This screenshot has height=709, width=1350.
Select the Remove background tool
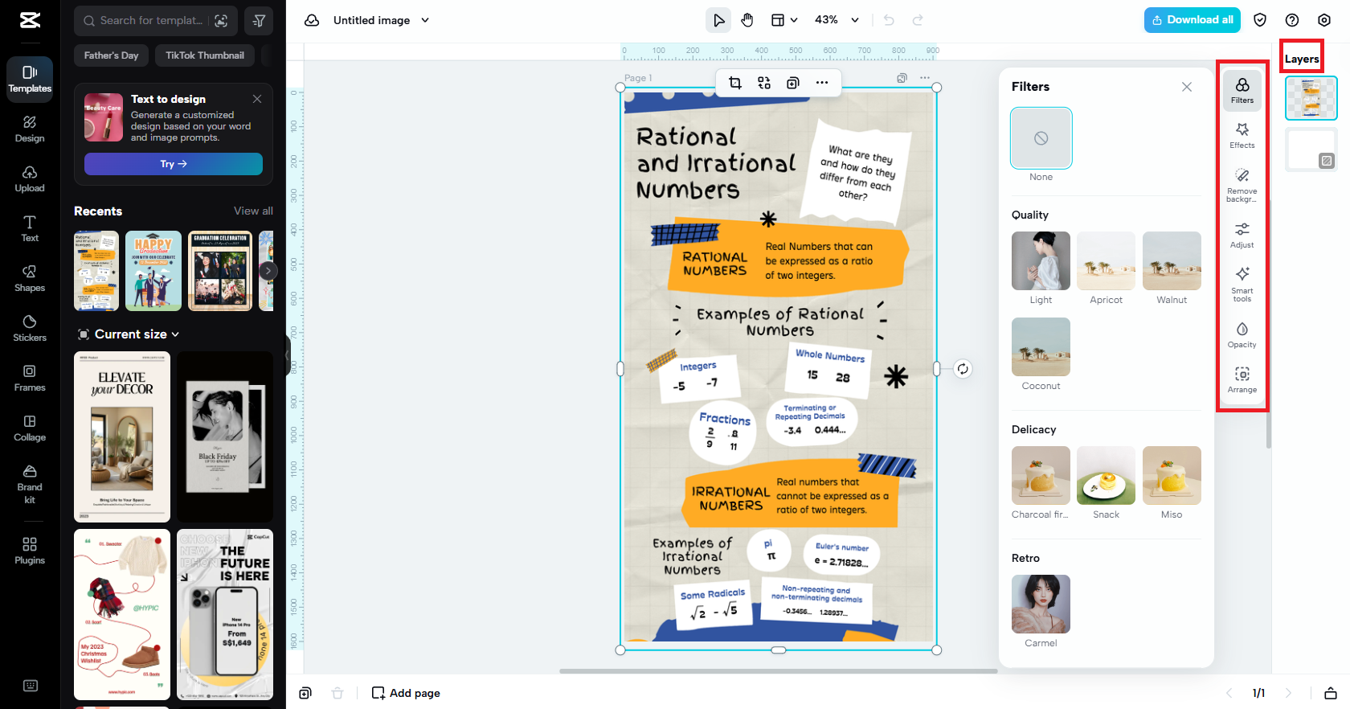pyautogui.click(x=1242, y=184)
